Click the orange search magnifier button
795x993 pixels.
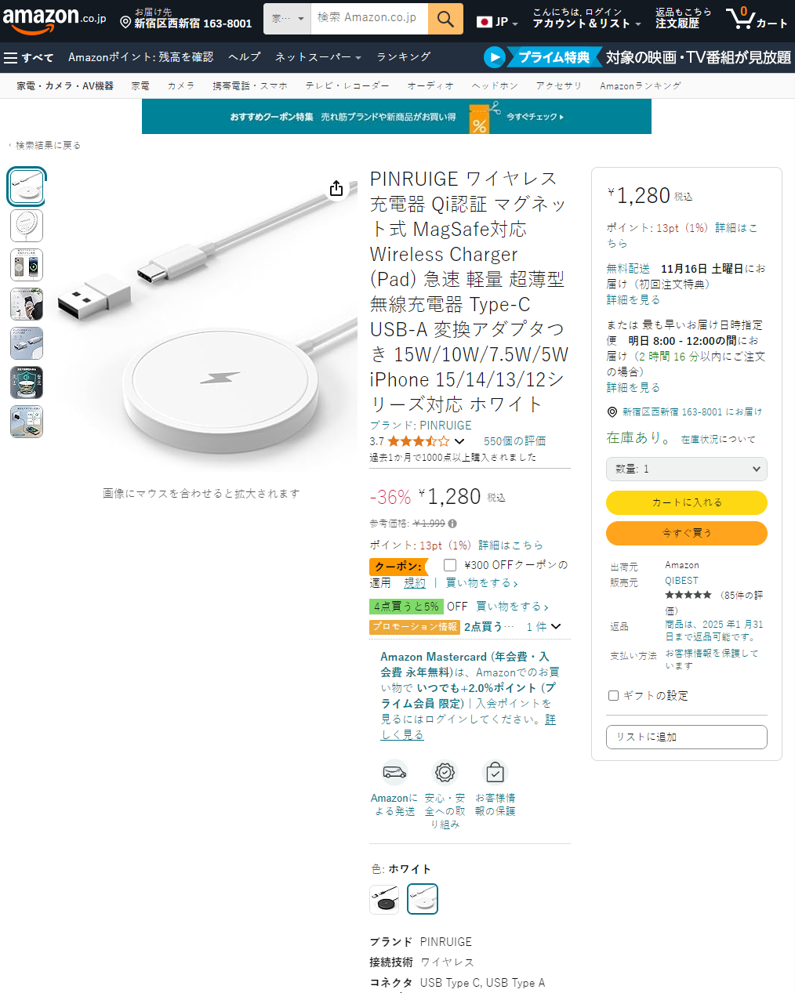coord(445,19)
